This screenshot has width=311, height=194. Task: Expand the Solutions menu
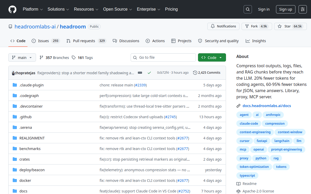[58, 9]
